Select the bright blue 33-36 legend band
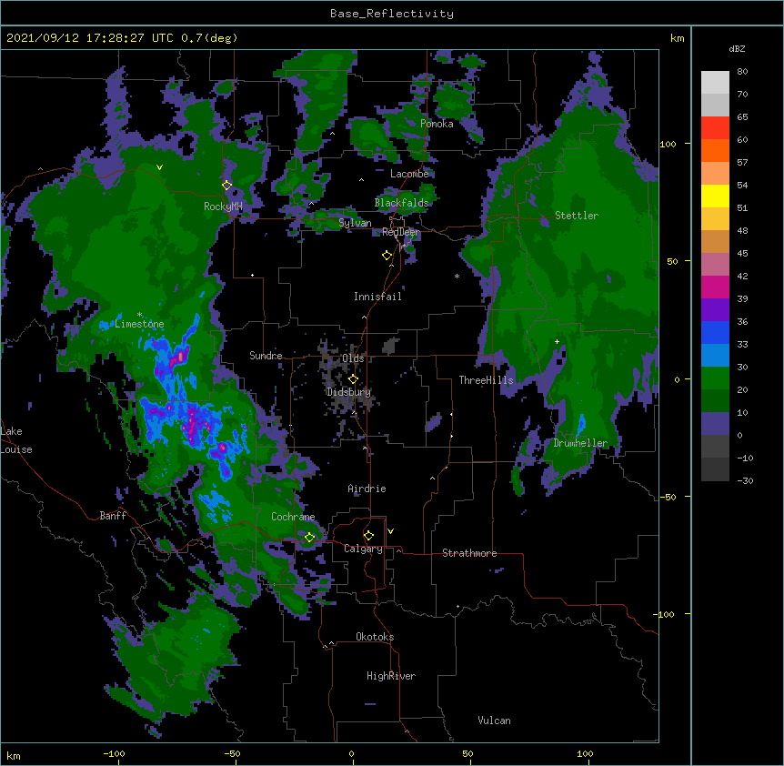 tap(715, 332)
